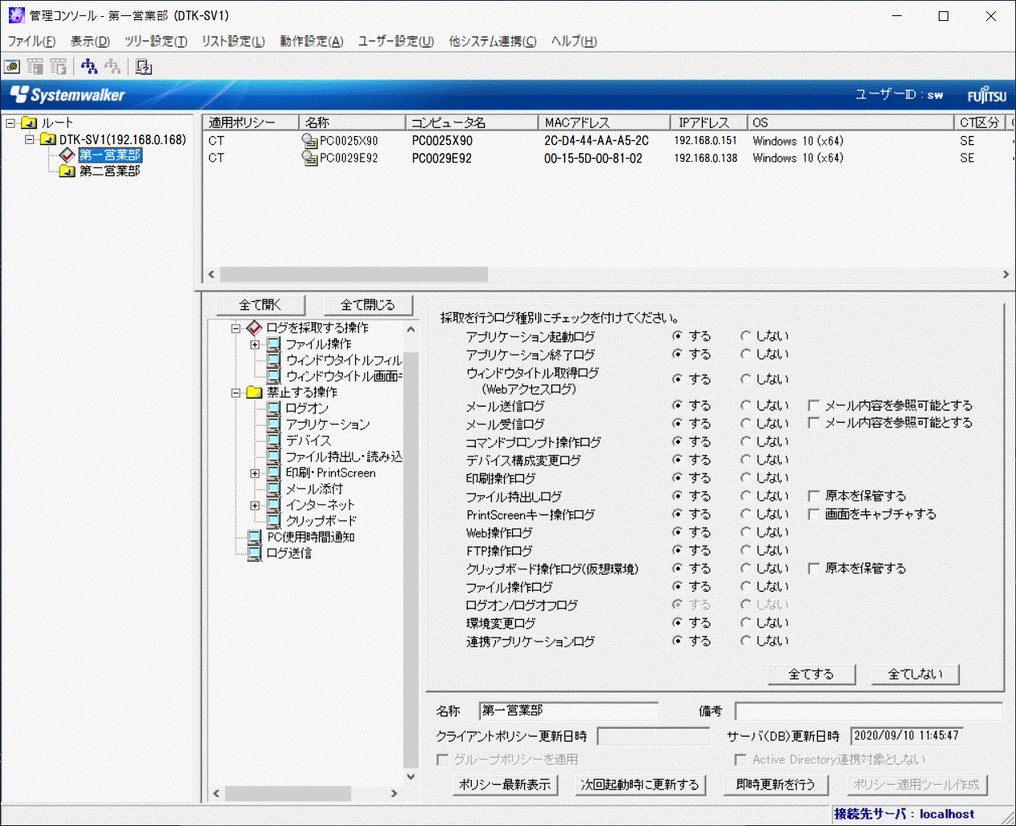This screenshot has width=1016, height=826.
Task: Collapse the 禁止する操作 folder node
Action: click(x=236, y=393)
